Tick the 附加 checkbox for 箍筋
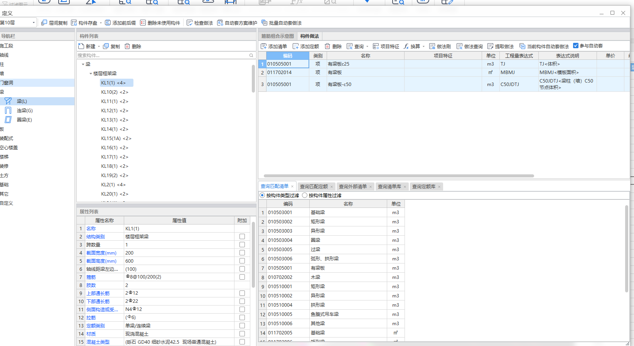This screenshot has height=346, width=634. pyautogui.click(x=242, y=277)
